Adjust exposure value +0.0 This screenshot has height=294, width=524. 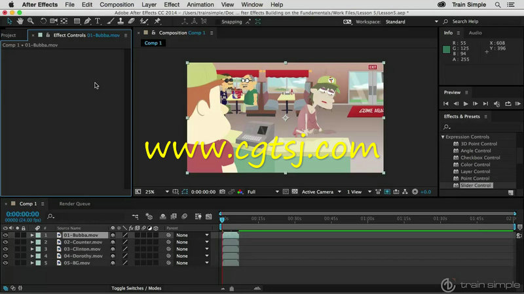point(425,192)
